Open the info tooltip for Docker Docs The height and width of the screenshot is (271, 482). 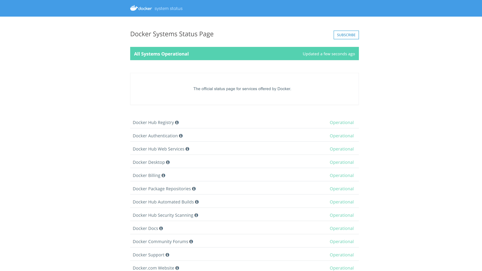tap(161, 228)
